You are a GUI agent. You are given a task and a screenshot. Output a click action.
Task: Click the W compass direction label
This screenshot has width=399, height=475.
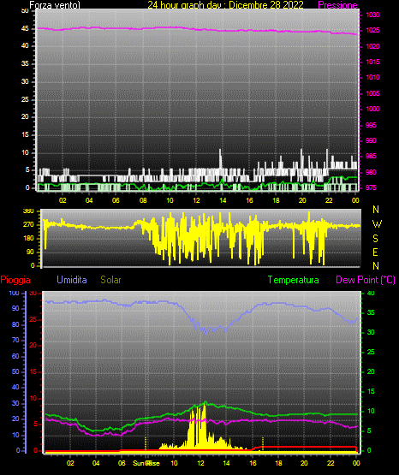point(377,224)
